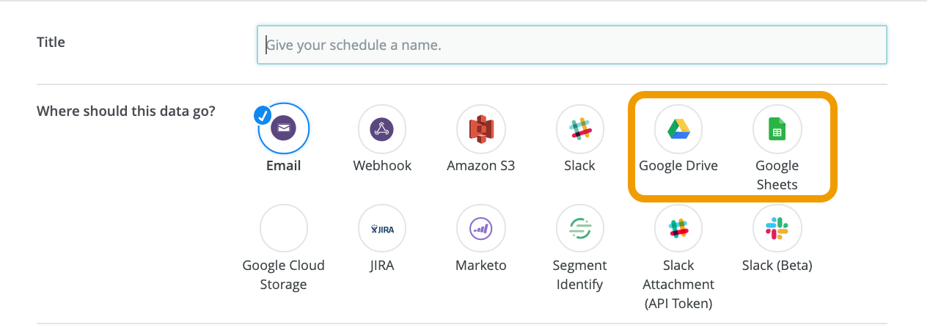Click the "Google Sheets" text label
Screen dimensions: 930x325
(777, 175)
